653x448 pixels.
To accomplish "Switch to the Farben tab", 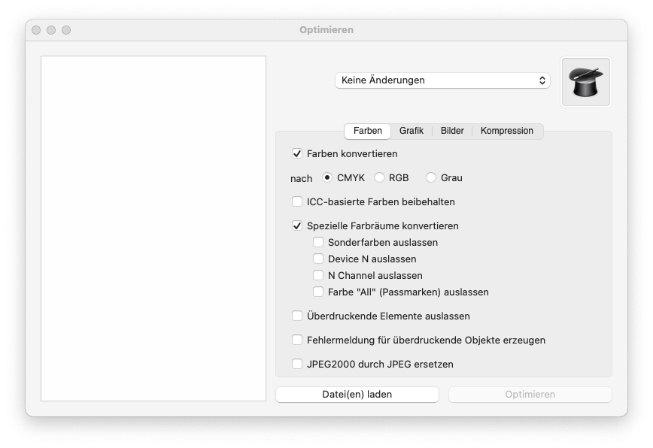I will pyautogui.click(x=367, y=131).
